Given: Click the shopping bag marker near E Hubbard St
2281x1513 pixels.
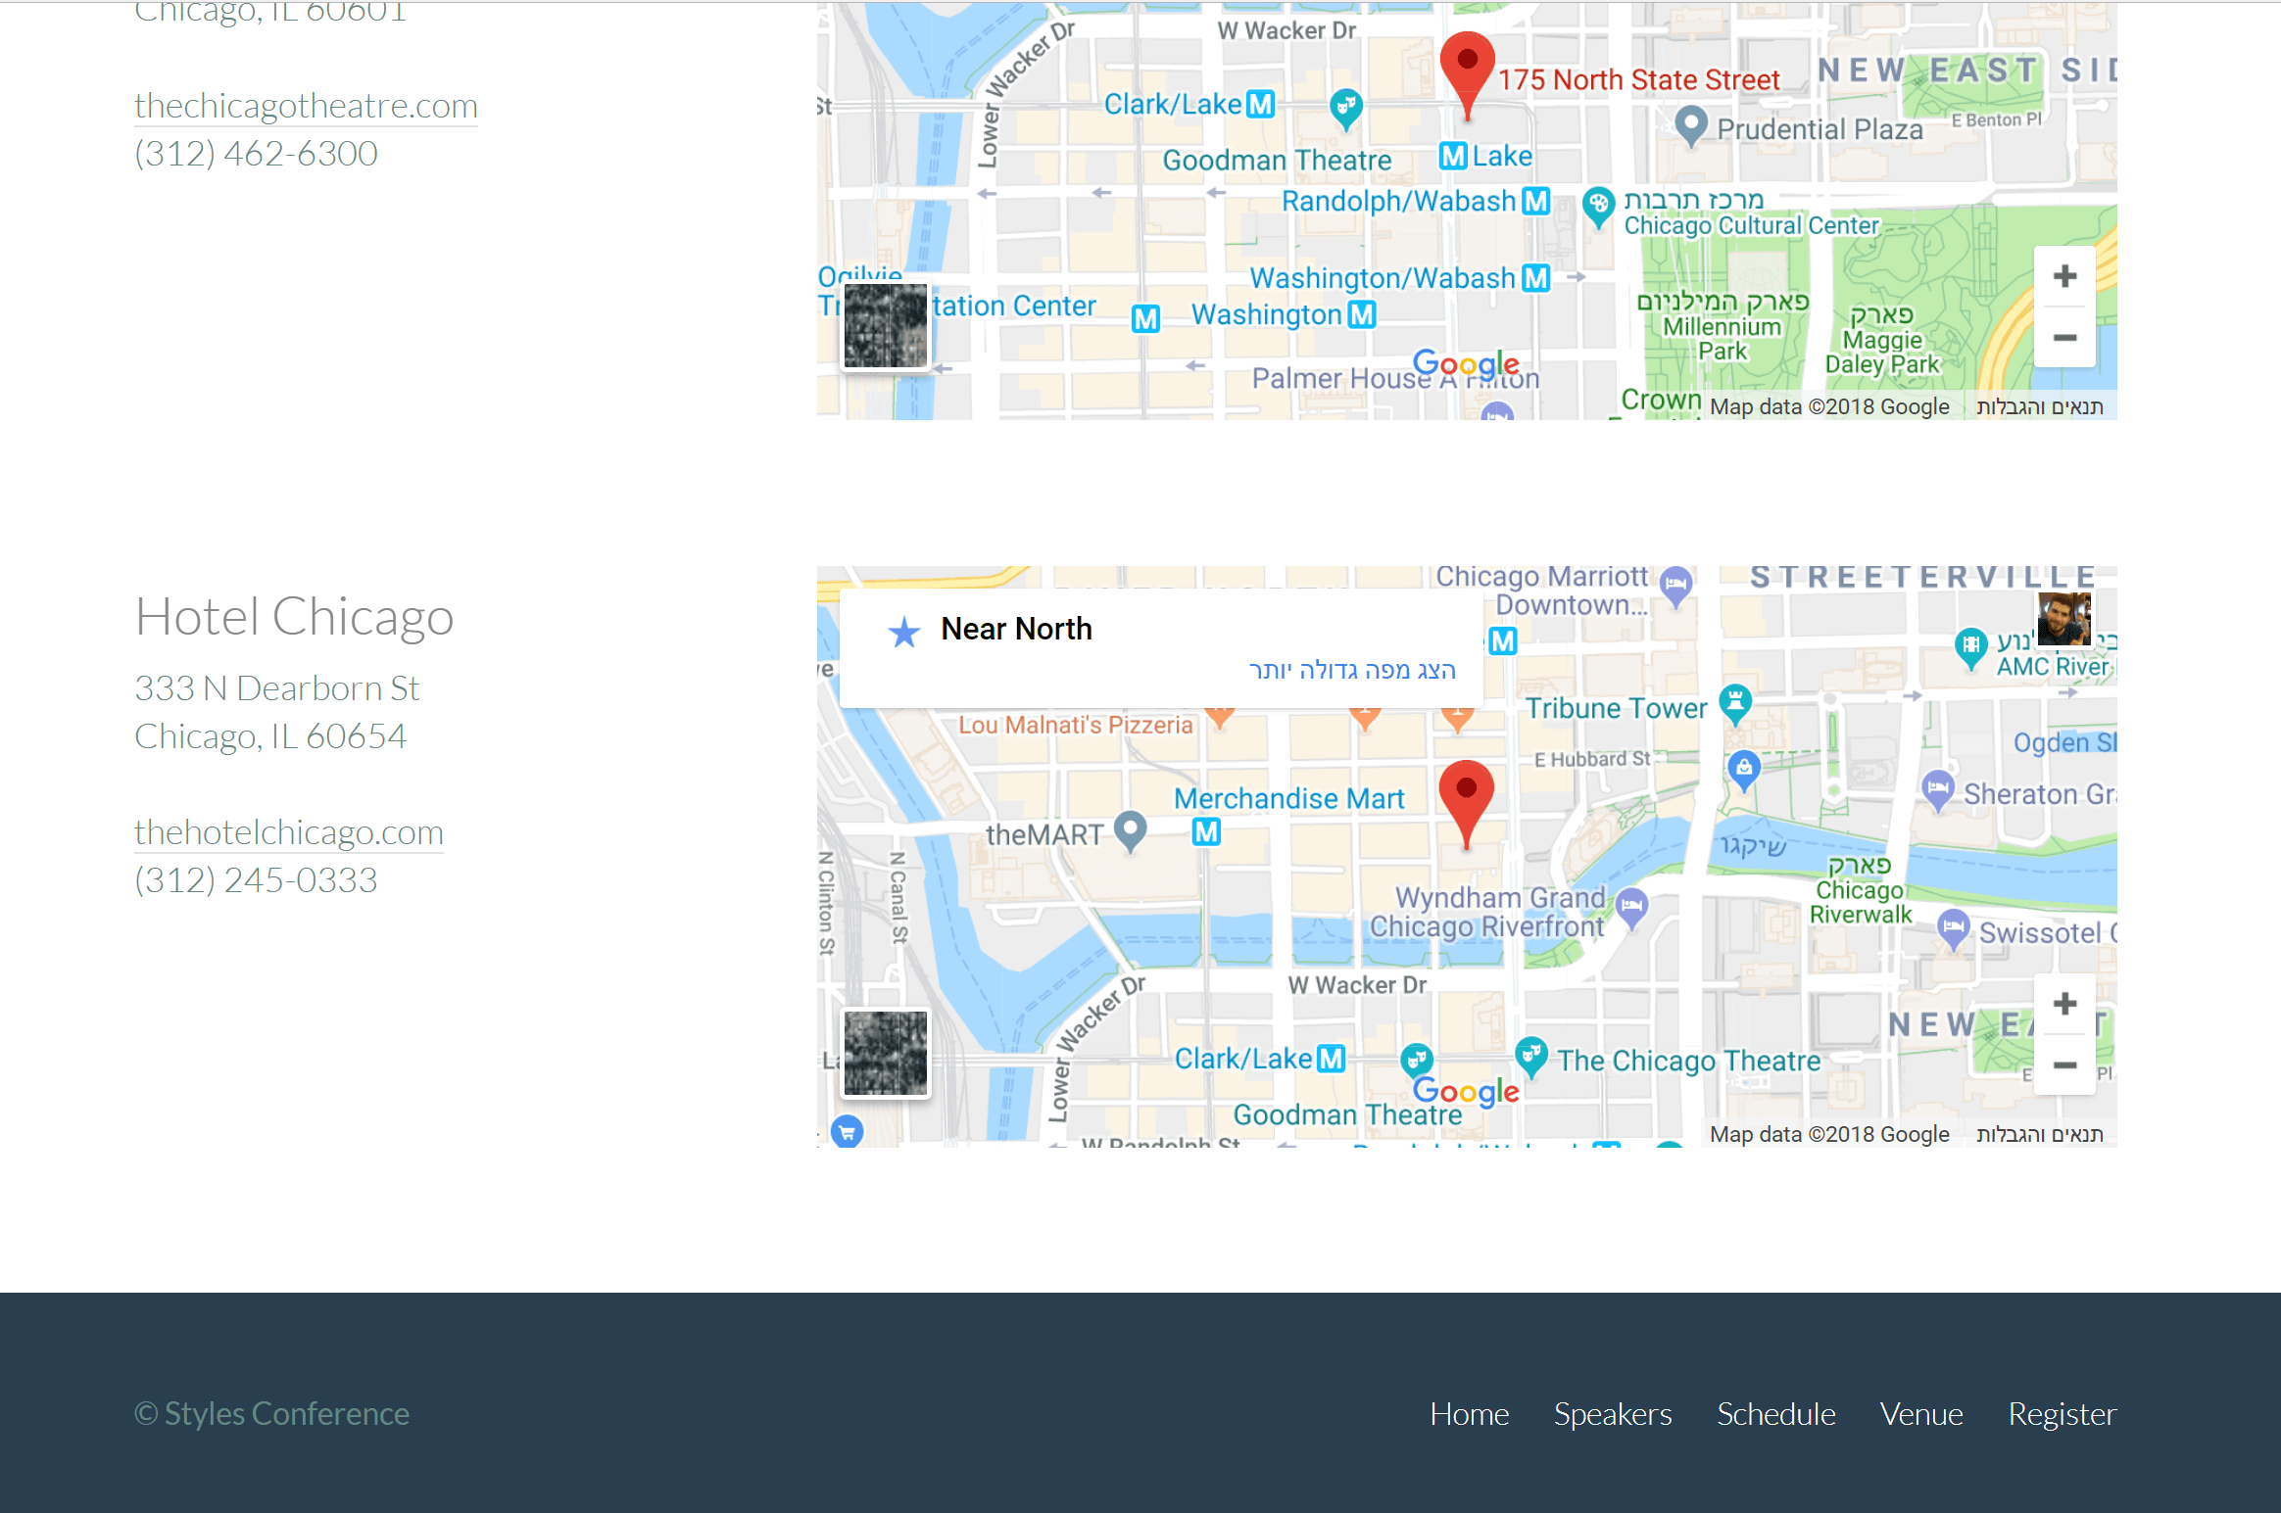Looking at the screenshot, I should click(1744, 770).
